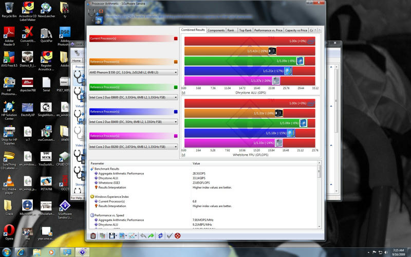Toggle the magenta Reference Processor indicator

coord(176,136)
